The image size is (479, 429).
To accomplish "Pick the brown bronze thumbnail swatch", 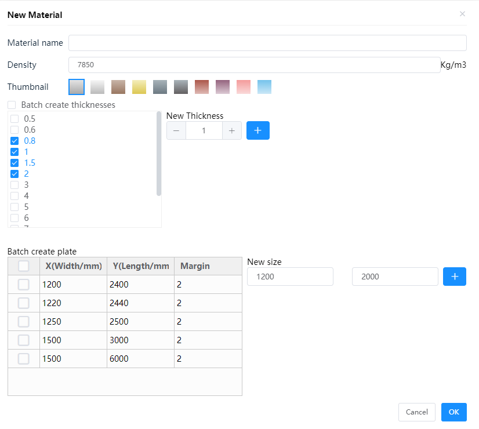I will coord(118,87).
